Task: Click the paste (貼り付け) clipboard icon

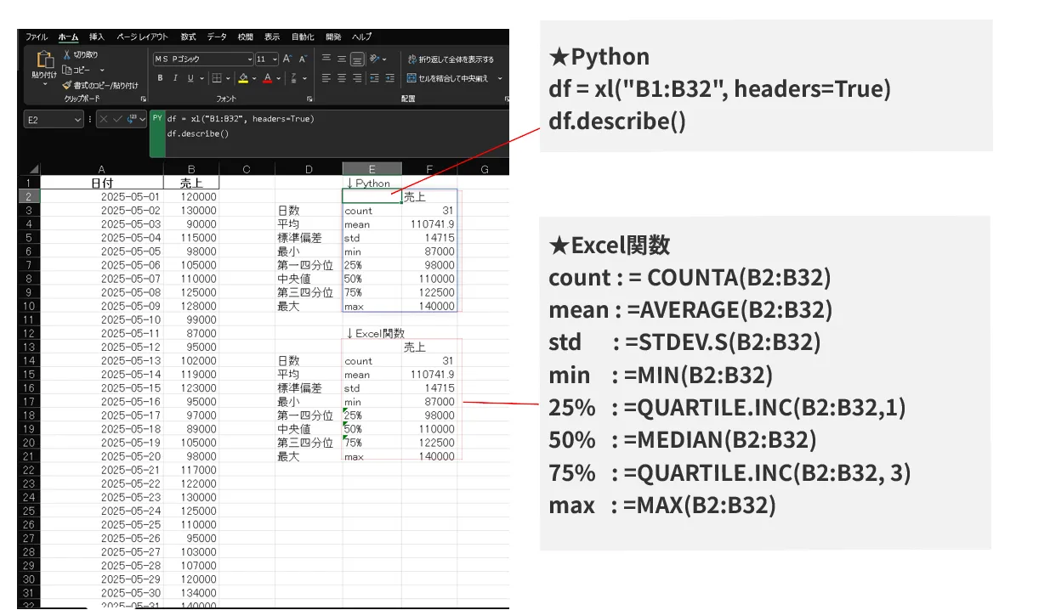Action: click(x=45, y=61)
